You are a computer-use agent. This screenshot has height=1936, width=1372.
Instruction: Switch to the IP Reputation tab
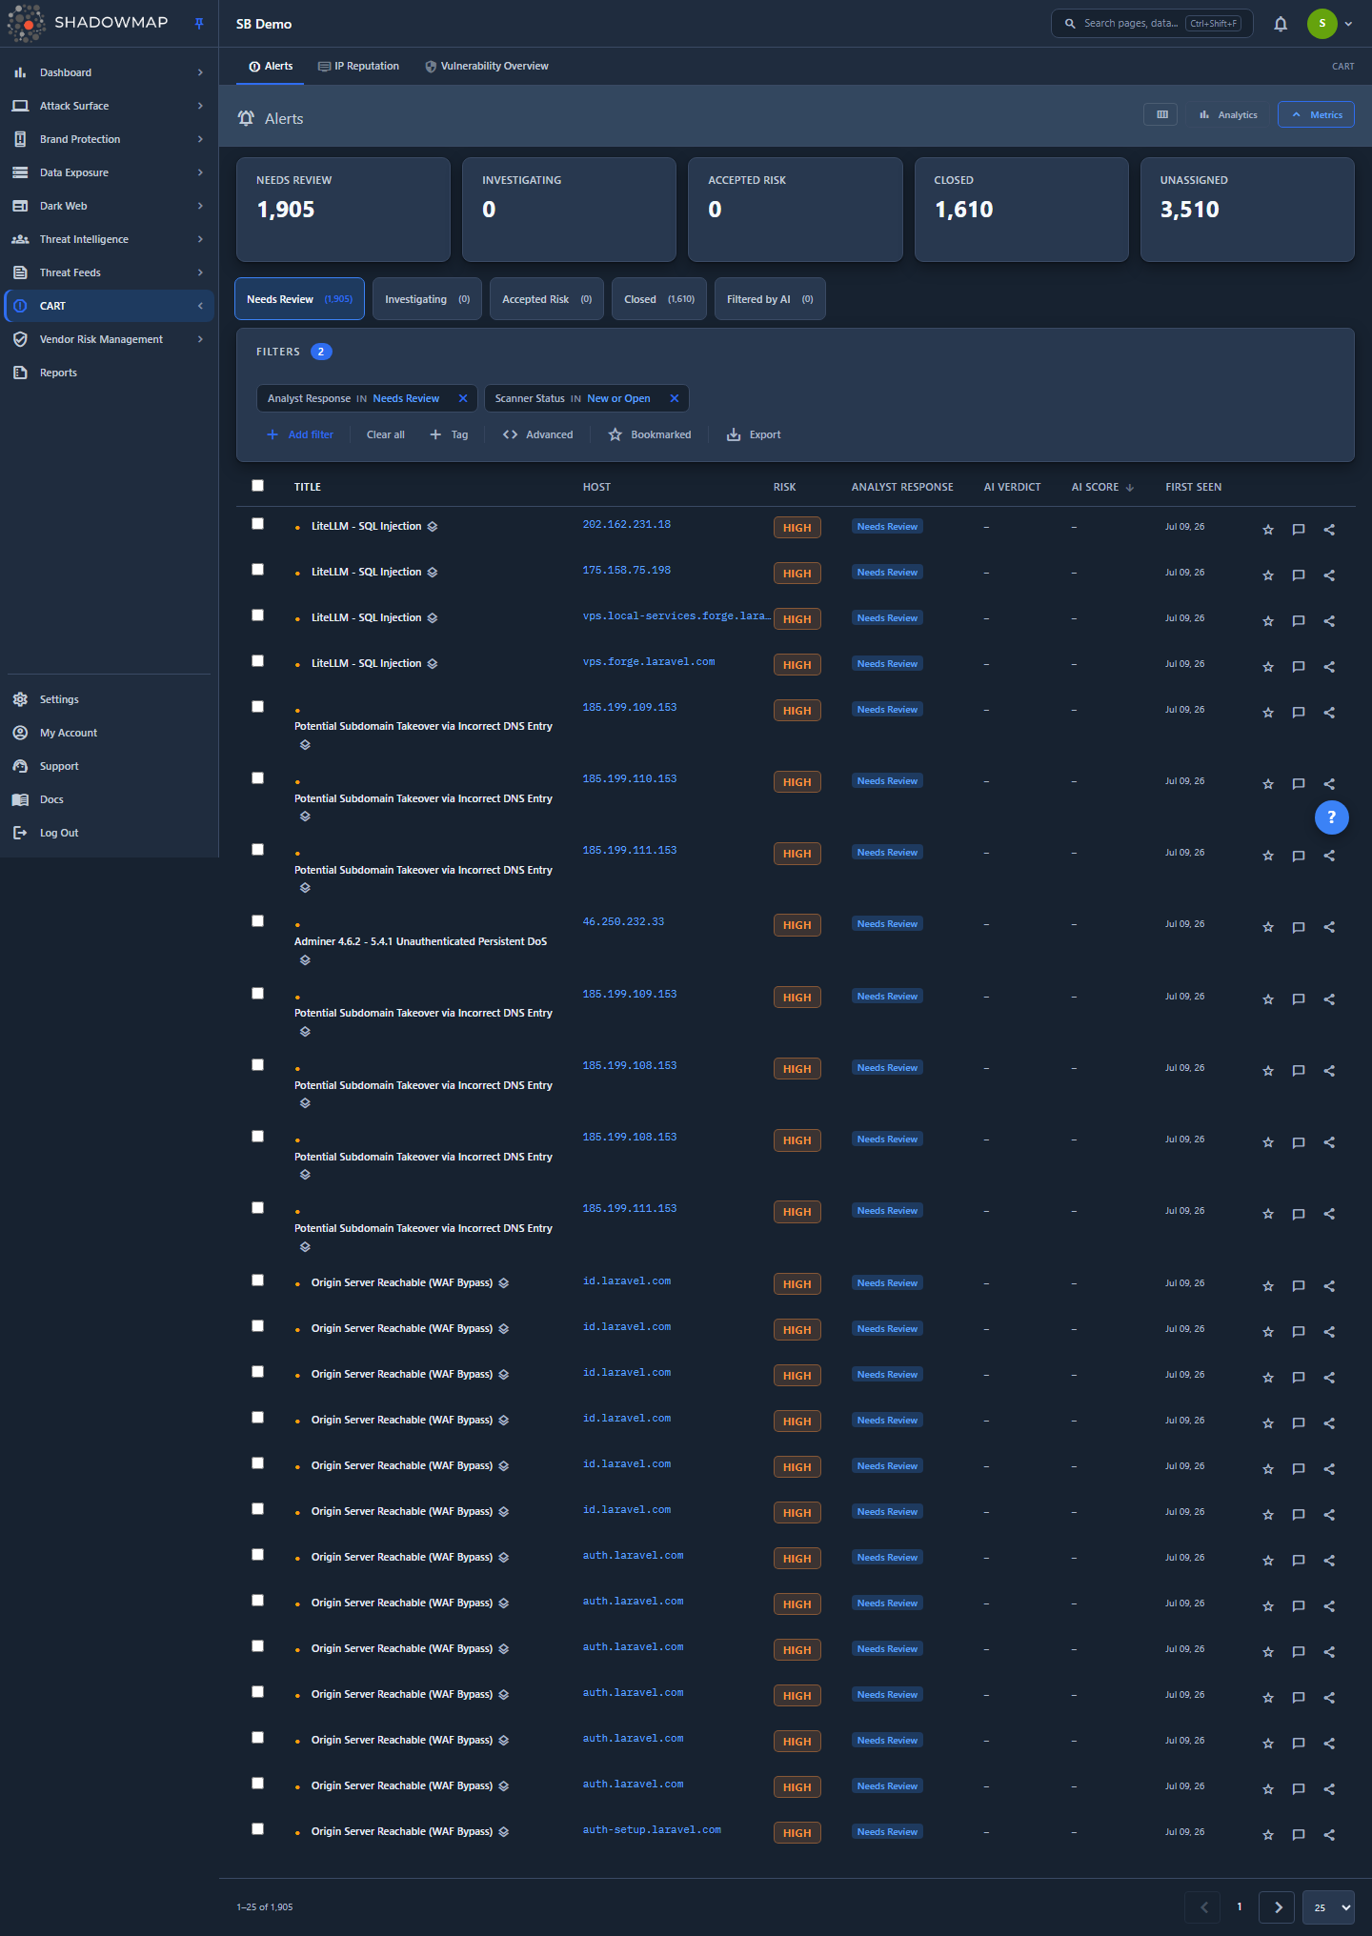click(x=359, y=67)
